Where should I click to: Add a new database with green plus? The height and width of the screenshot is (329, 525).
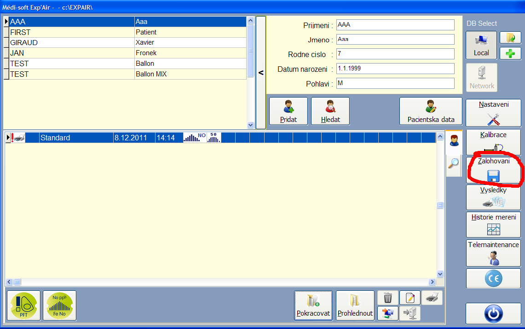[x=510, y=53]
